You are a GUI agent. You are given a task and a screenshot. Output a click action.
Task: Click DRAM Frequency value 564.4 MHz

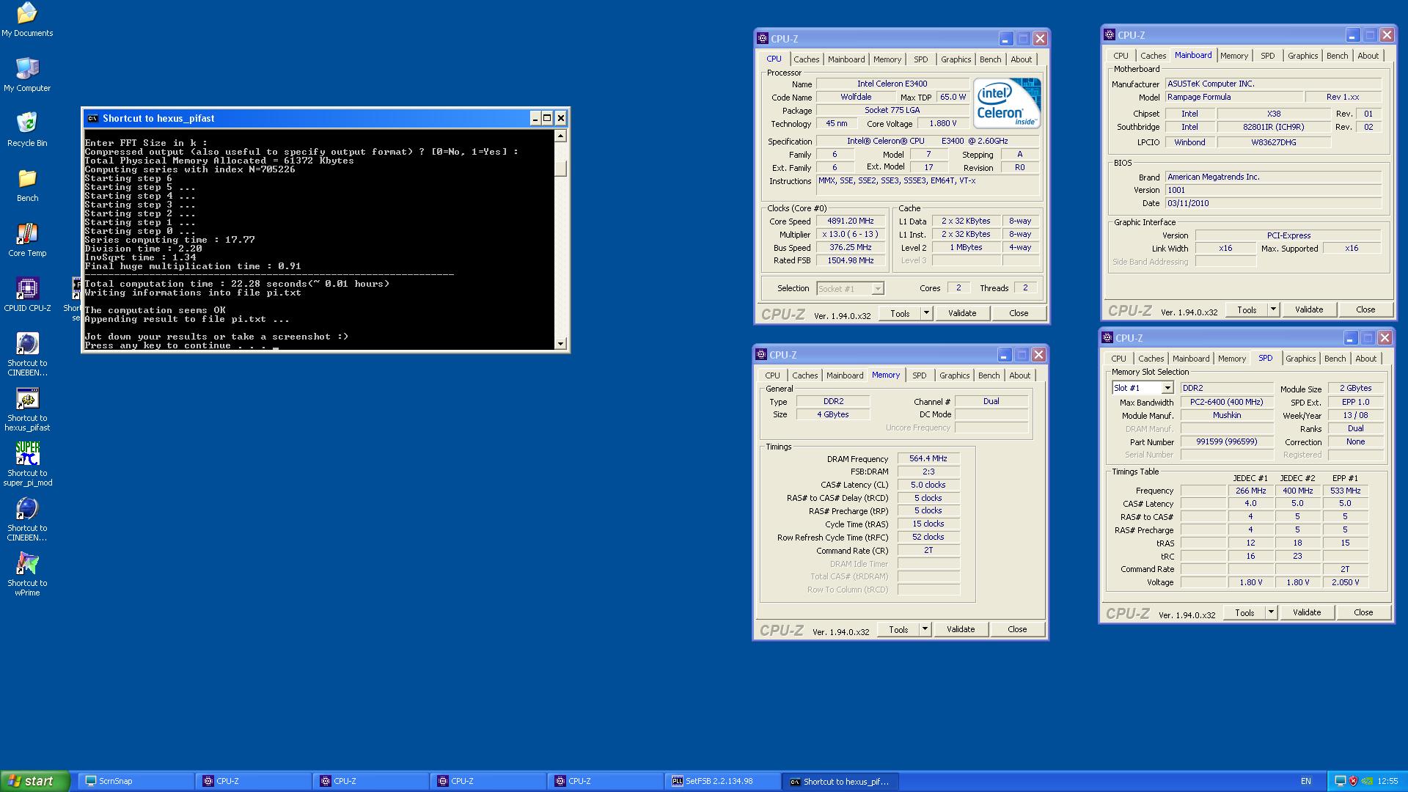(928, 458)
